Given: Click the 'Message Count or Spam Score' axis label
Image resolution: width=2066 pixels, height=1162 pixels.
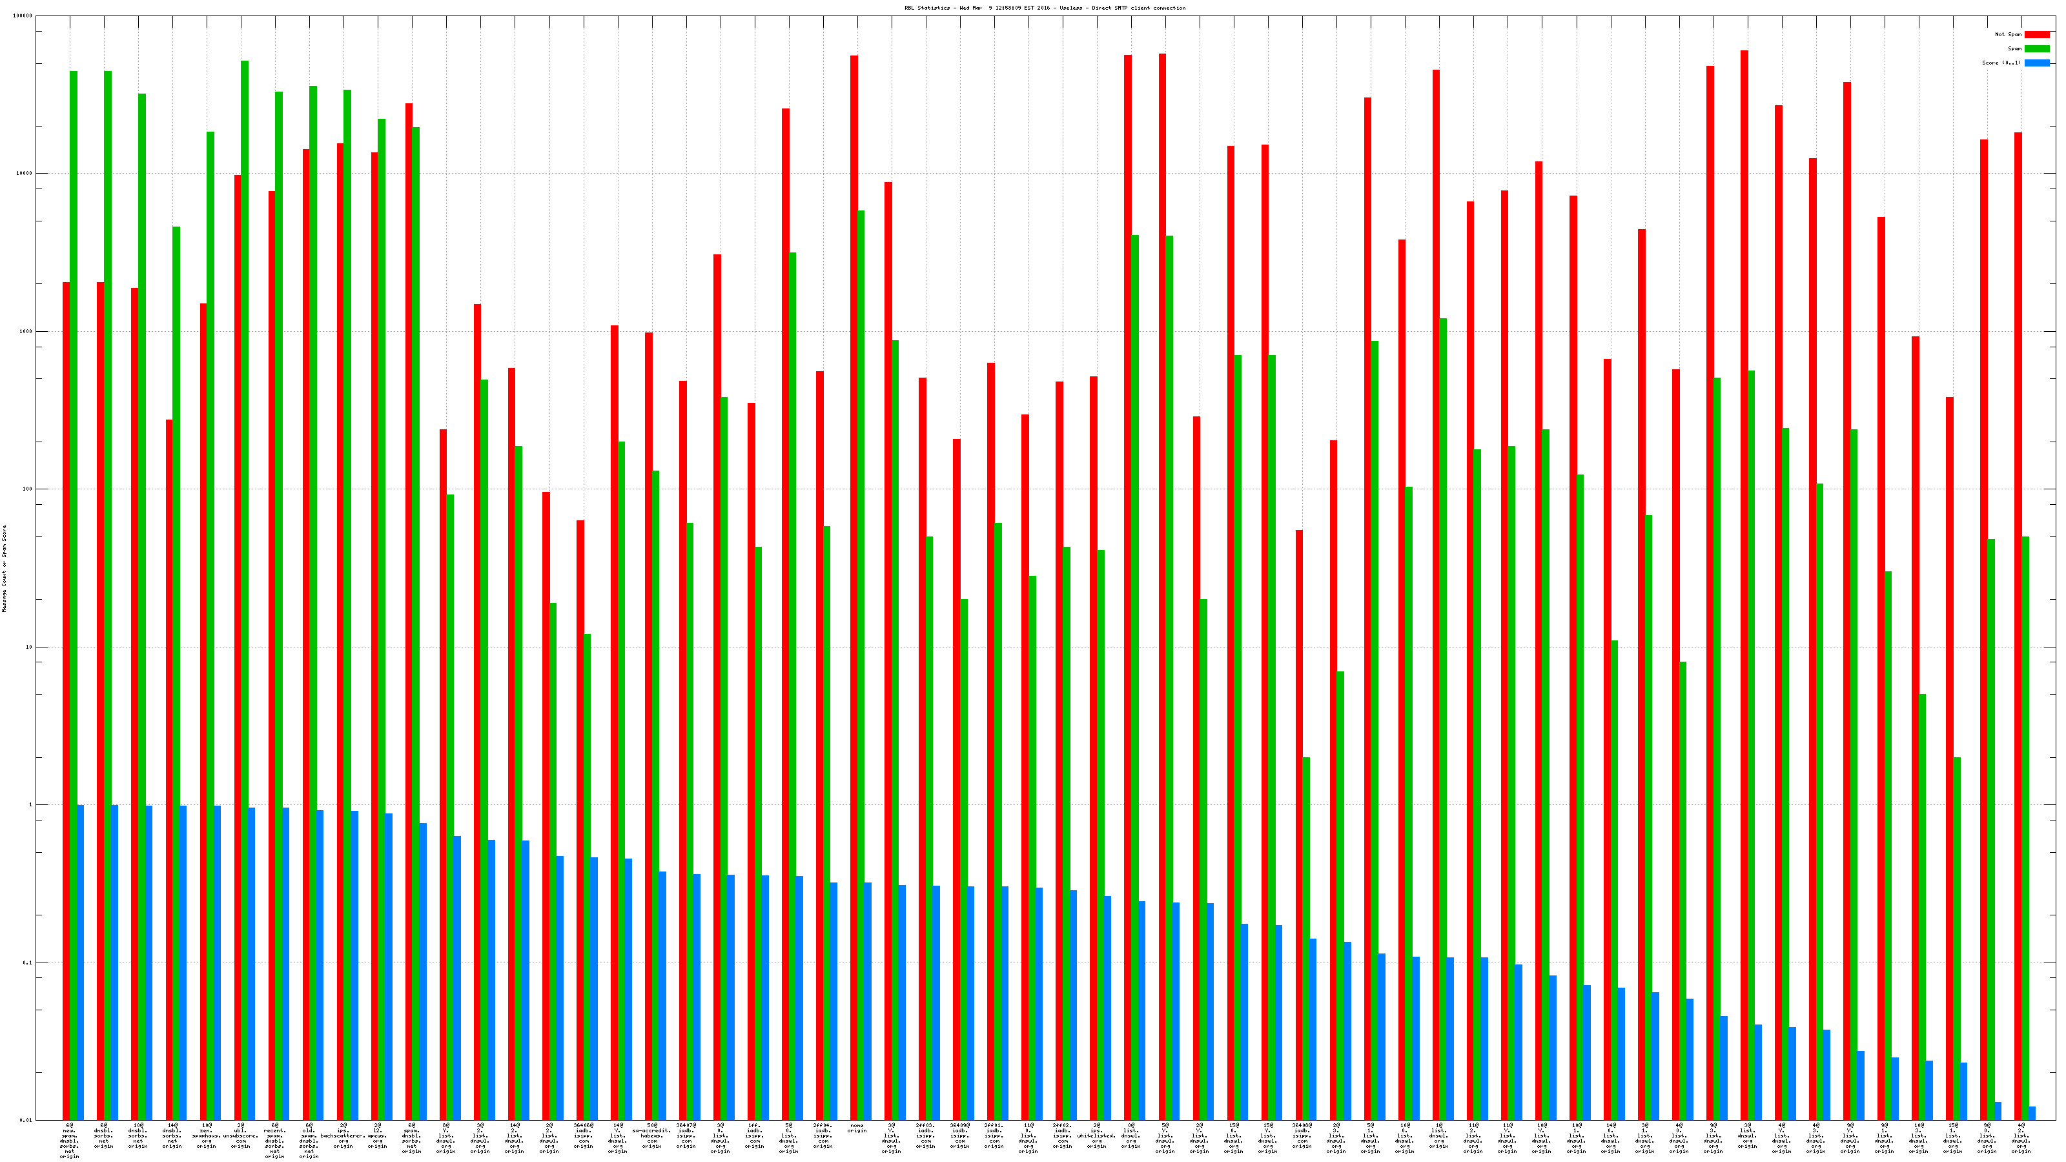Looking at the screenshot, I should point(4,569).
